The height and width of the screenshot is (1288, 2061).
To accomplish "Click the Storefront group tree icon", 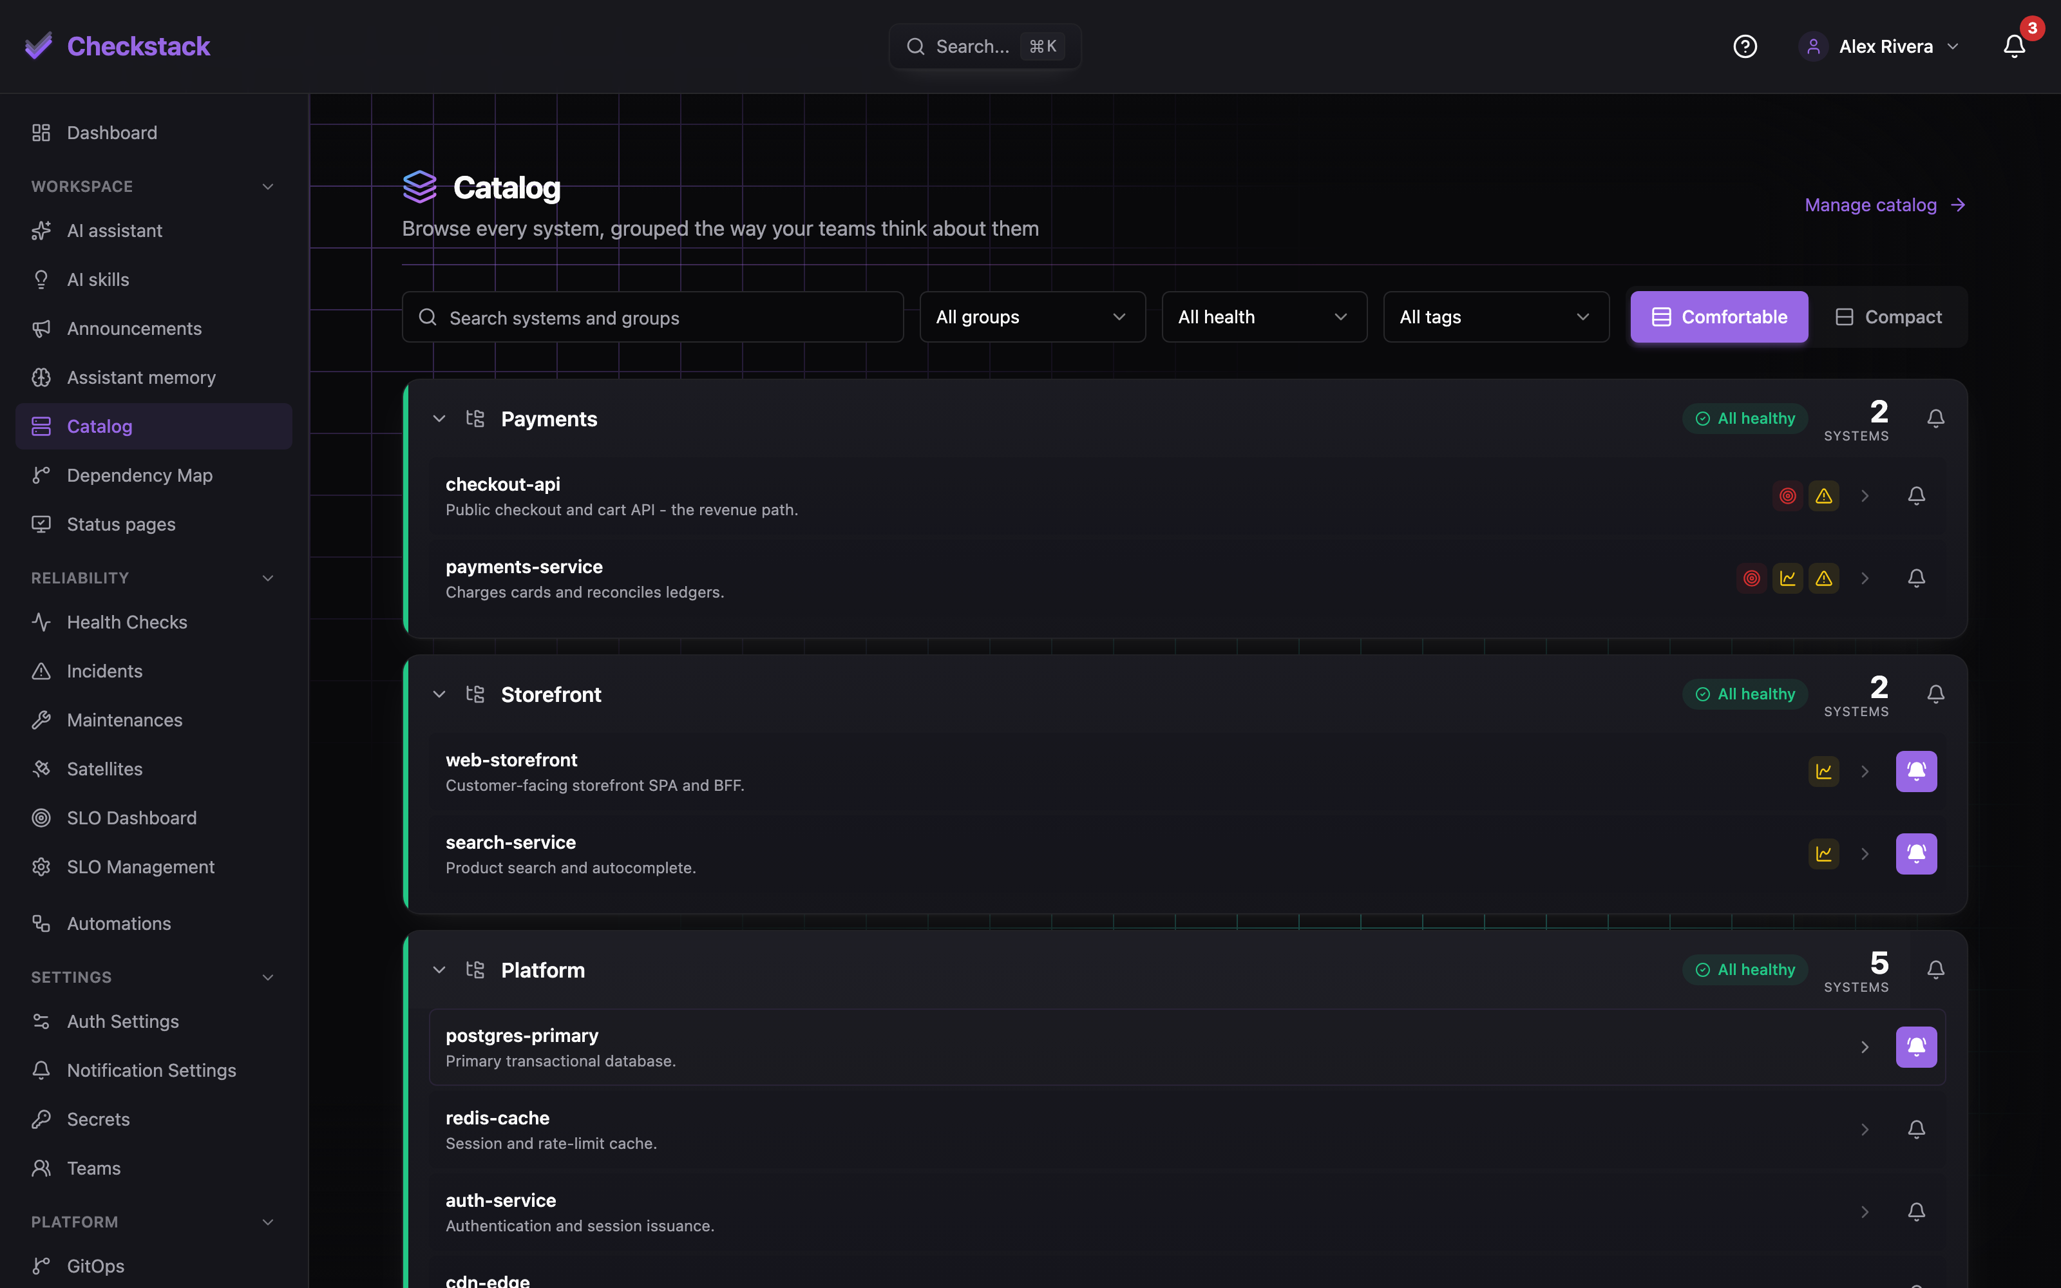I will (x=475, y=694).
